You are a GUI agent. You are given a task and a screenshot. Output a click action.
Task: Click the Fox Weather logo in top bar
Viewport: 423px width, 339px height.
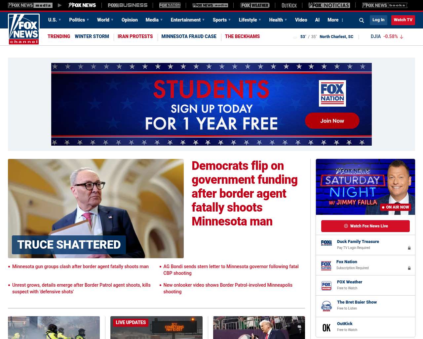pos(255,5)
